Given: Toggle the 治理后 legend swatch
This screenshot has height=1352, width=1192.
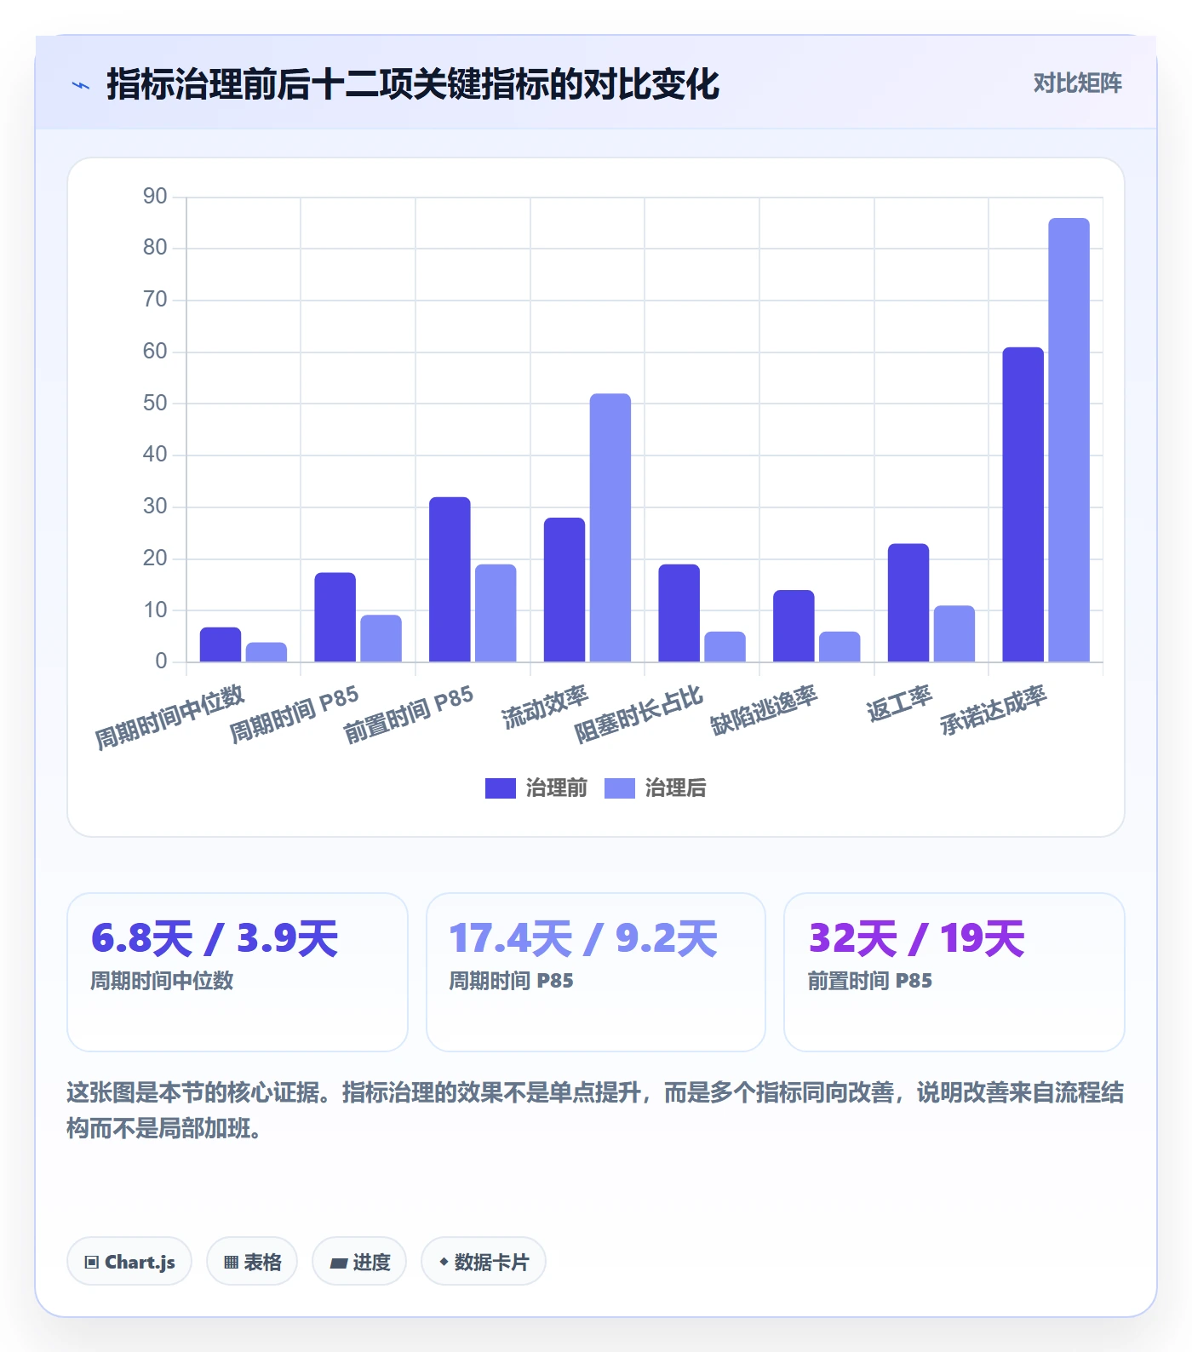Looking at the screenshot, I should [620, 788].
